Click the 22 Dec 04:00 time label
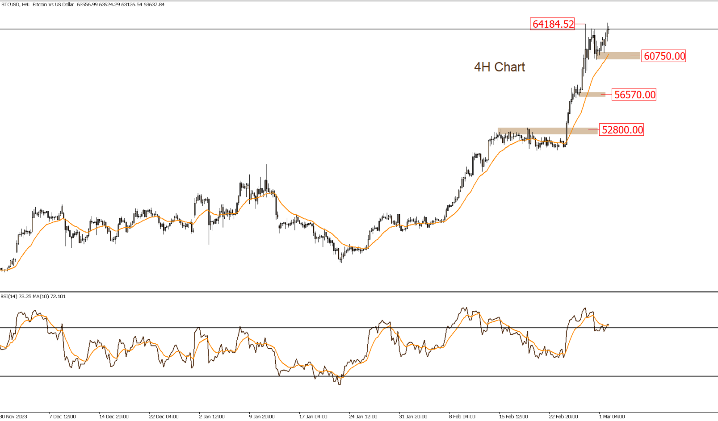Screen dimensions: 718x421 point(164,417)
